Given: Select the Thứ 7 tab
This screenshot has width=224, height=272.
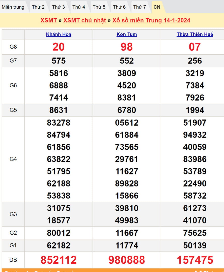Looking at the screenshot, I should [x=139, y=7].
